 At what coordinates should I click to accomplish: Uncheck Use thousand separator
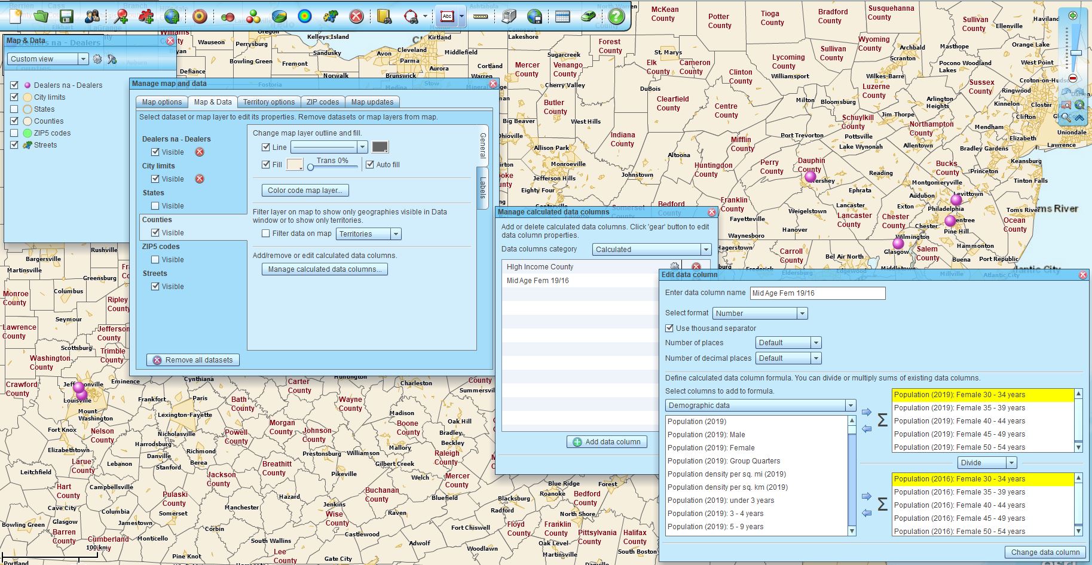click(669, 328)
